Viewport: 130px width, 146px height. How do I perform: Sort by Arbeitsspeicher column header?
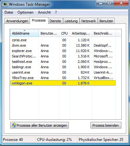pos(81,33)
